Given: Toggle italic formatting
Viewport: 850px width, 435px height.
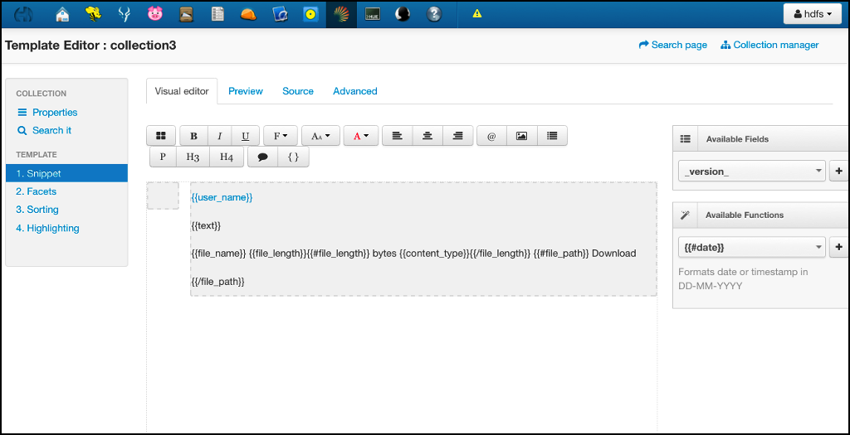Looking at the screenshot, I should [x=219, y=136].
